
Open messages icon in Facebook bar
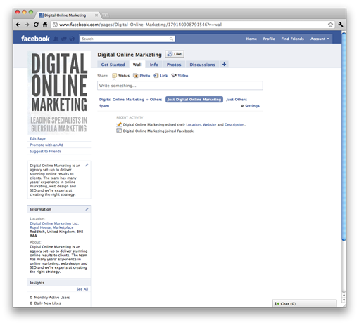pyautogui.click(x=64, y=39)
